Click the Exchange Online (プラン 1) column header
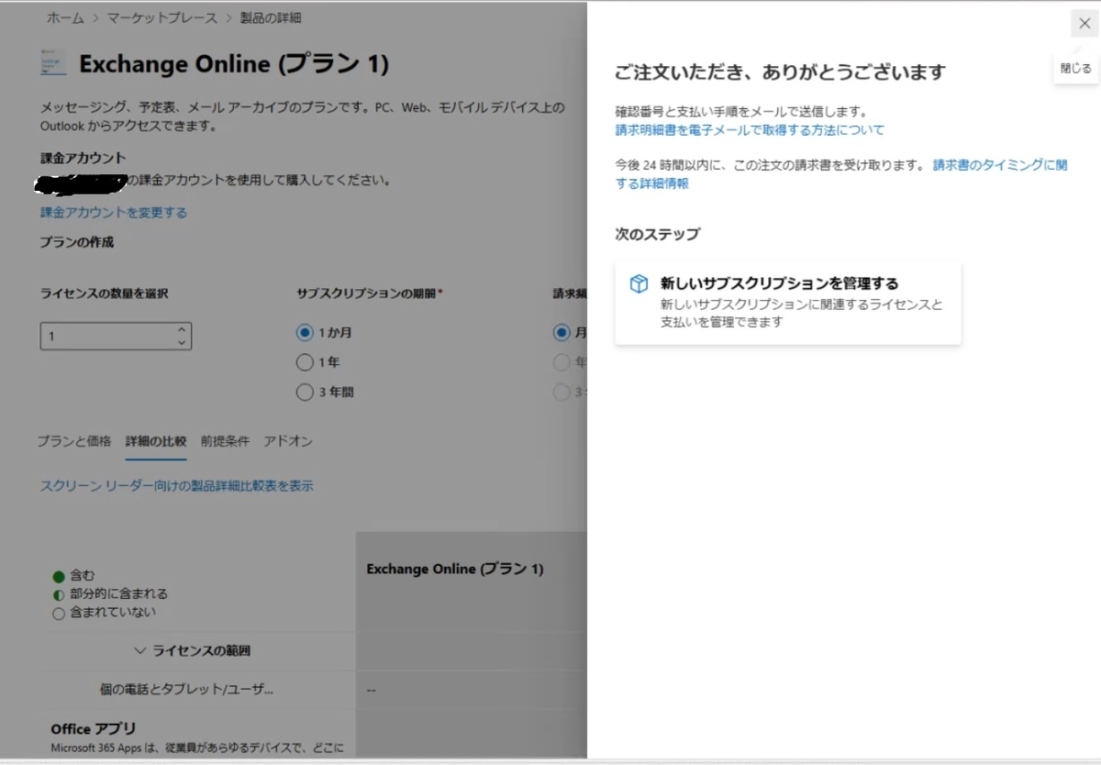 pyautogui.click(x=455, y=569)
